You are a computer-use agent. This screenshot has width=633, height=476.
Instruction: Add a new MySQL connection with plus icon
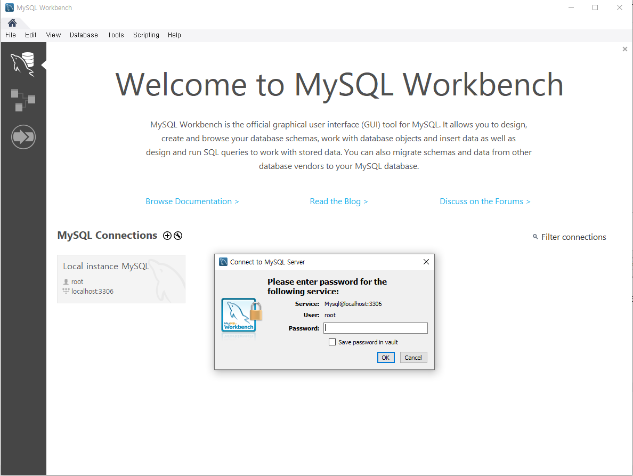pos(167,236)
